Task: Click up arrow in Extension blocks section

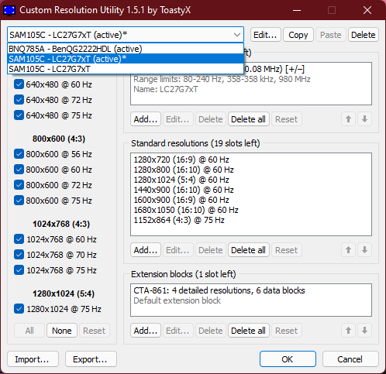Action: click(348, 330)
